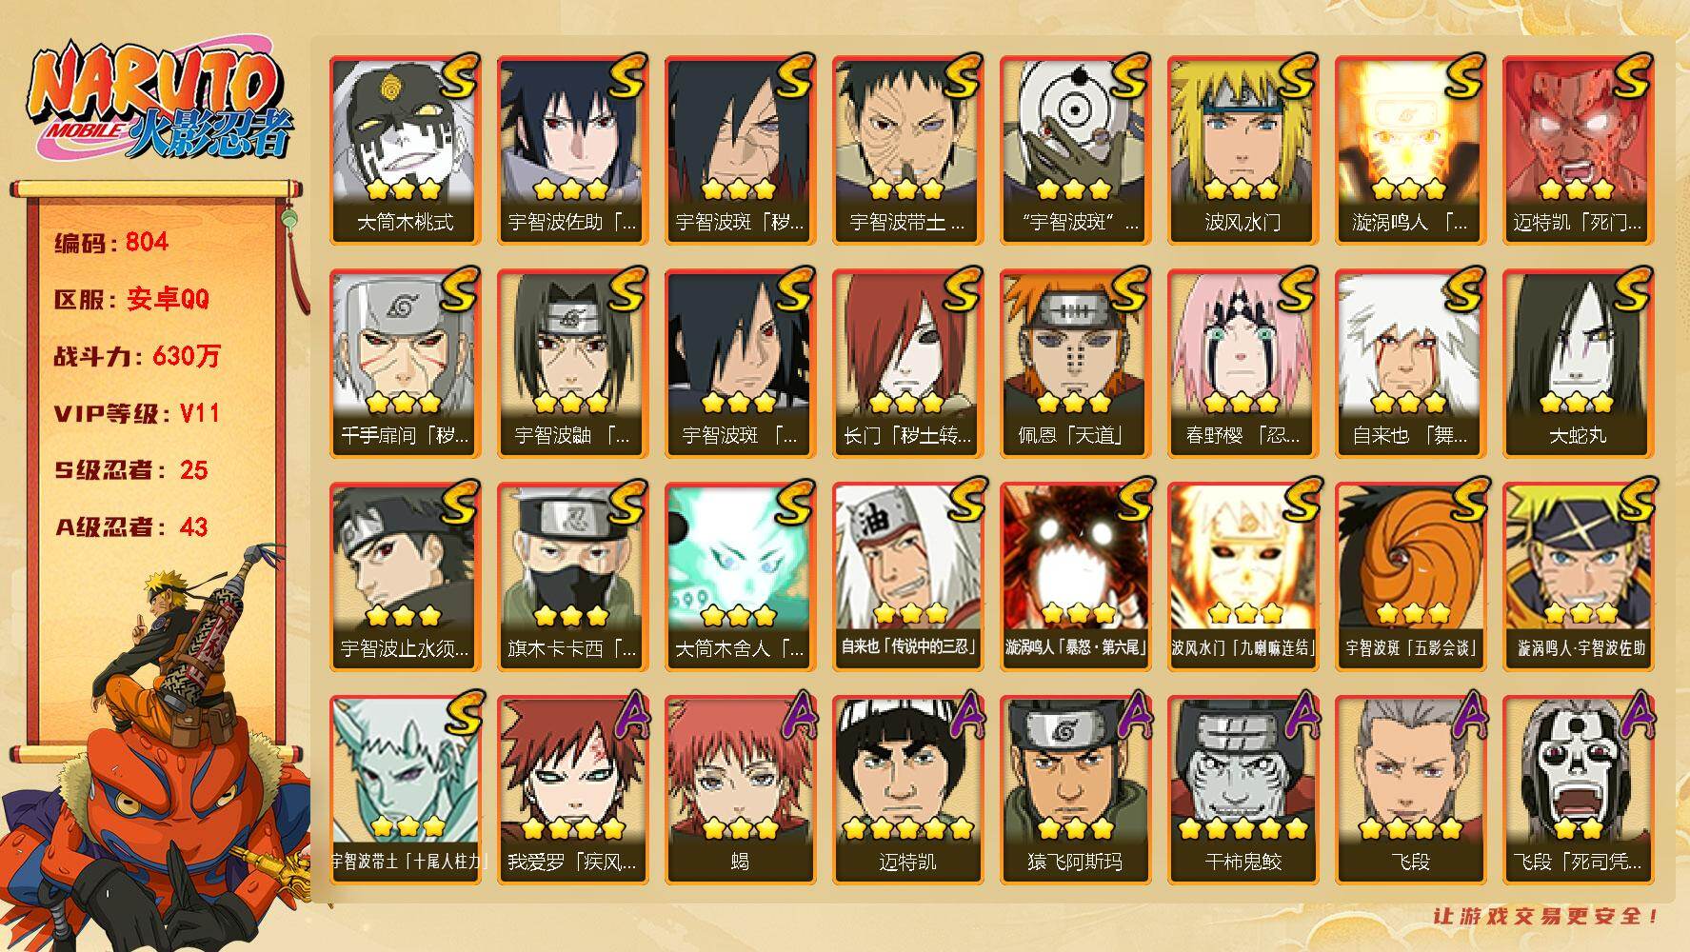Image resolution: width=1690 pixels, height=952 pixels.
Task: Select the 大筒木桃式 ninja card
Action: [x=405, y=150]
